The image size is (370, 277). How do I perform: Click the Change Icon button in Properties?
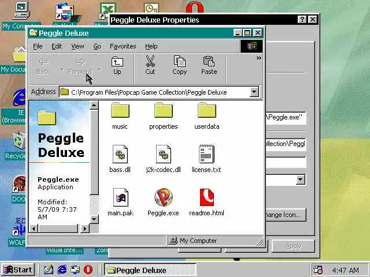pos(286,215)
